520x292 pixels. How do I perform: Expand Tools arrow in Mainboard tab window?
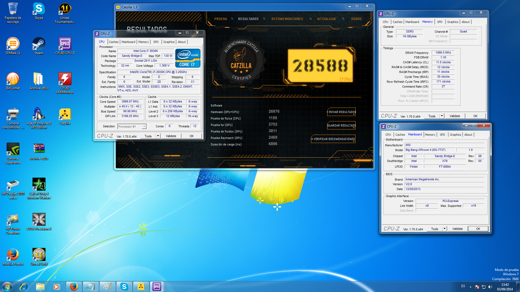(444, 229)
